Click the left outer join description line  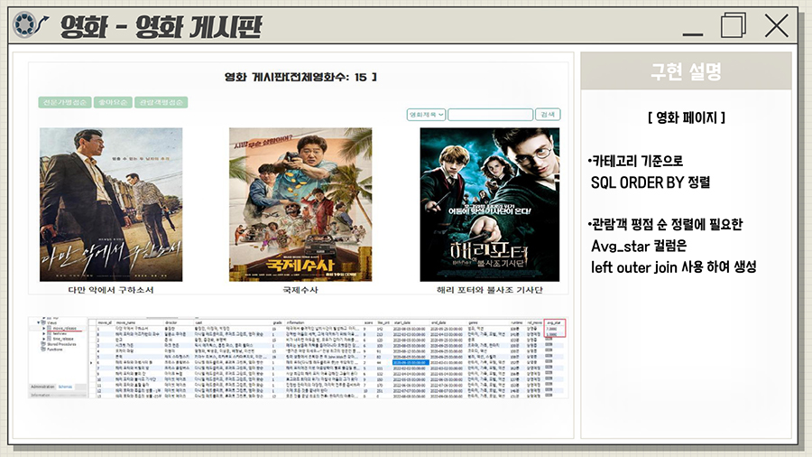(x=674, y=266)
